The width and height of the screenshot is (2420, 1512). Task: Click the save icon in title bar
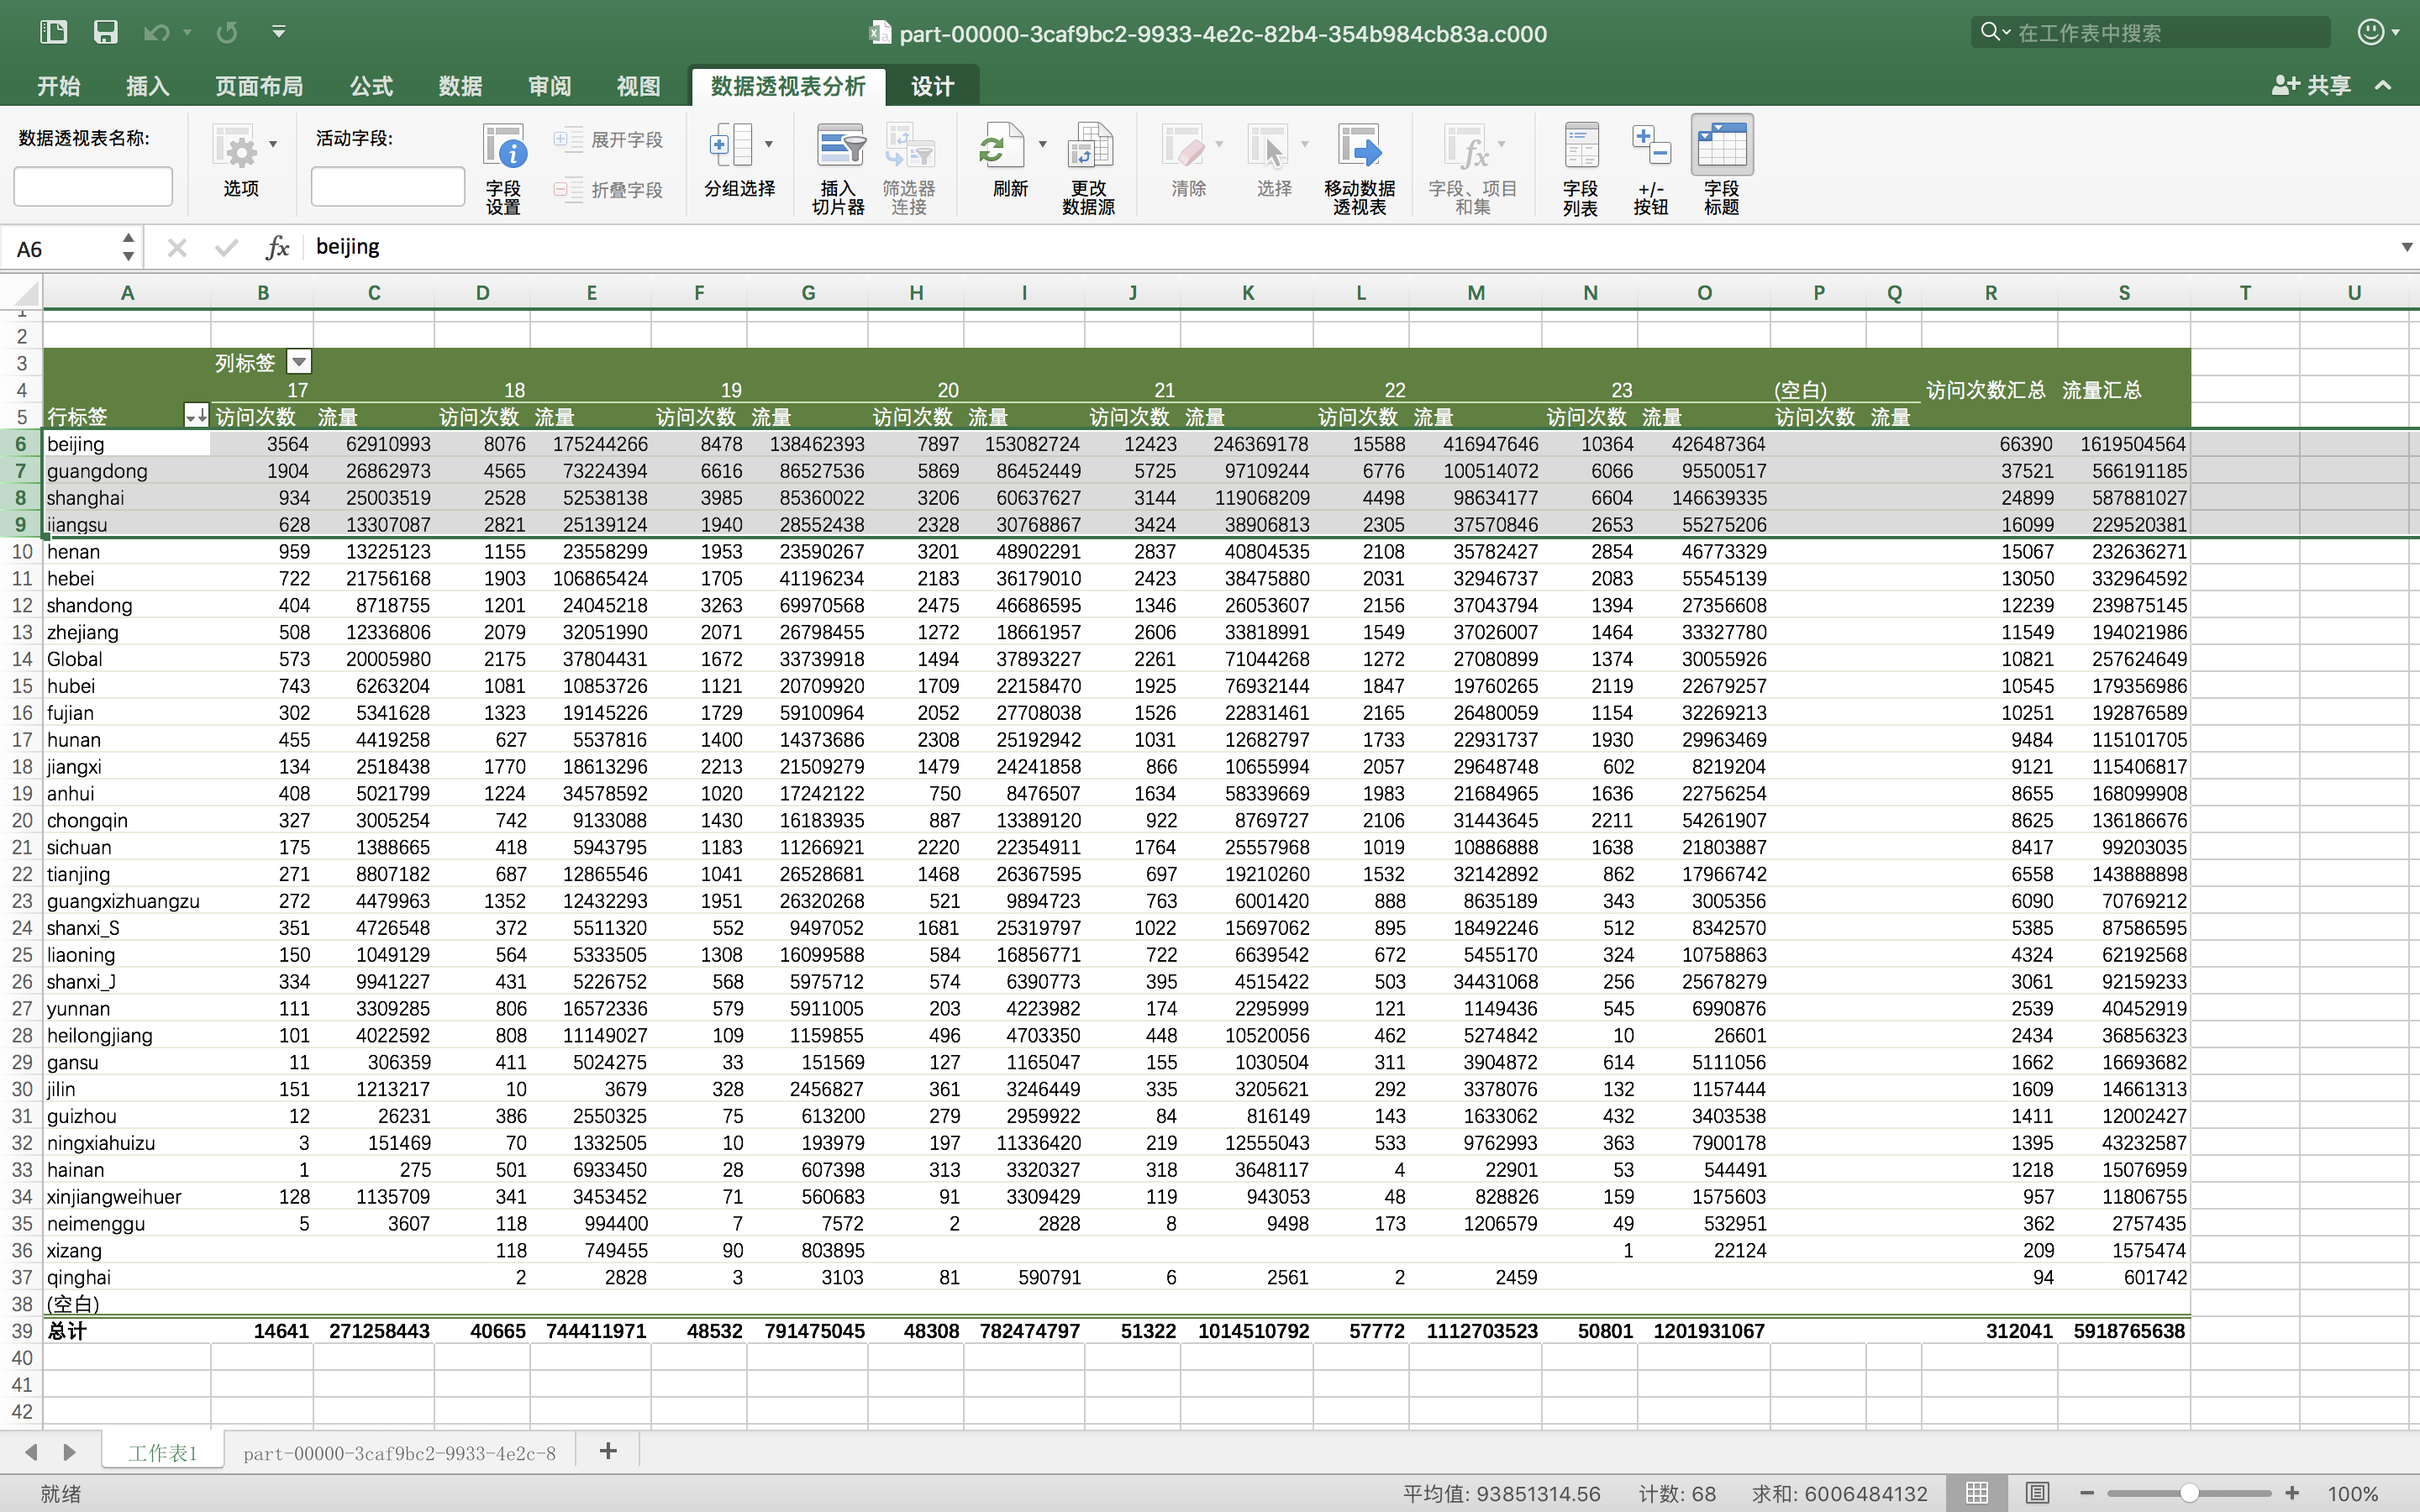pos(106,32)
